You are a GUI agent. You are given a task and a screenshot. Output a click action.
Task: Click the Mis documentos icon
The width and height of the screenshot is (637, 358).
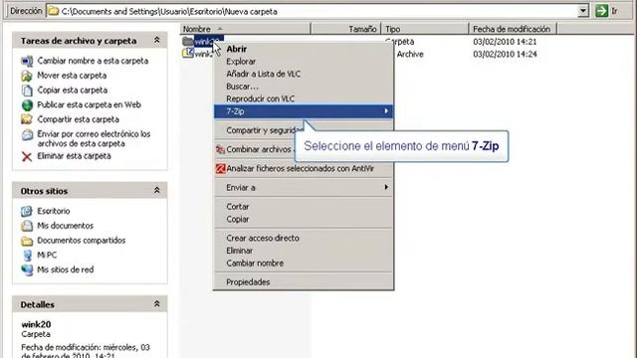27,226
